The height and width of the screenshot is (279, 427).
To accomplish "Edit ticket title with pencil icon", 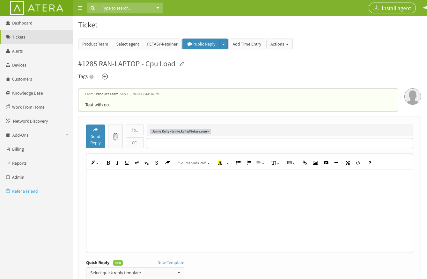I will (x=182, y=64).
